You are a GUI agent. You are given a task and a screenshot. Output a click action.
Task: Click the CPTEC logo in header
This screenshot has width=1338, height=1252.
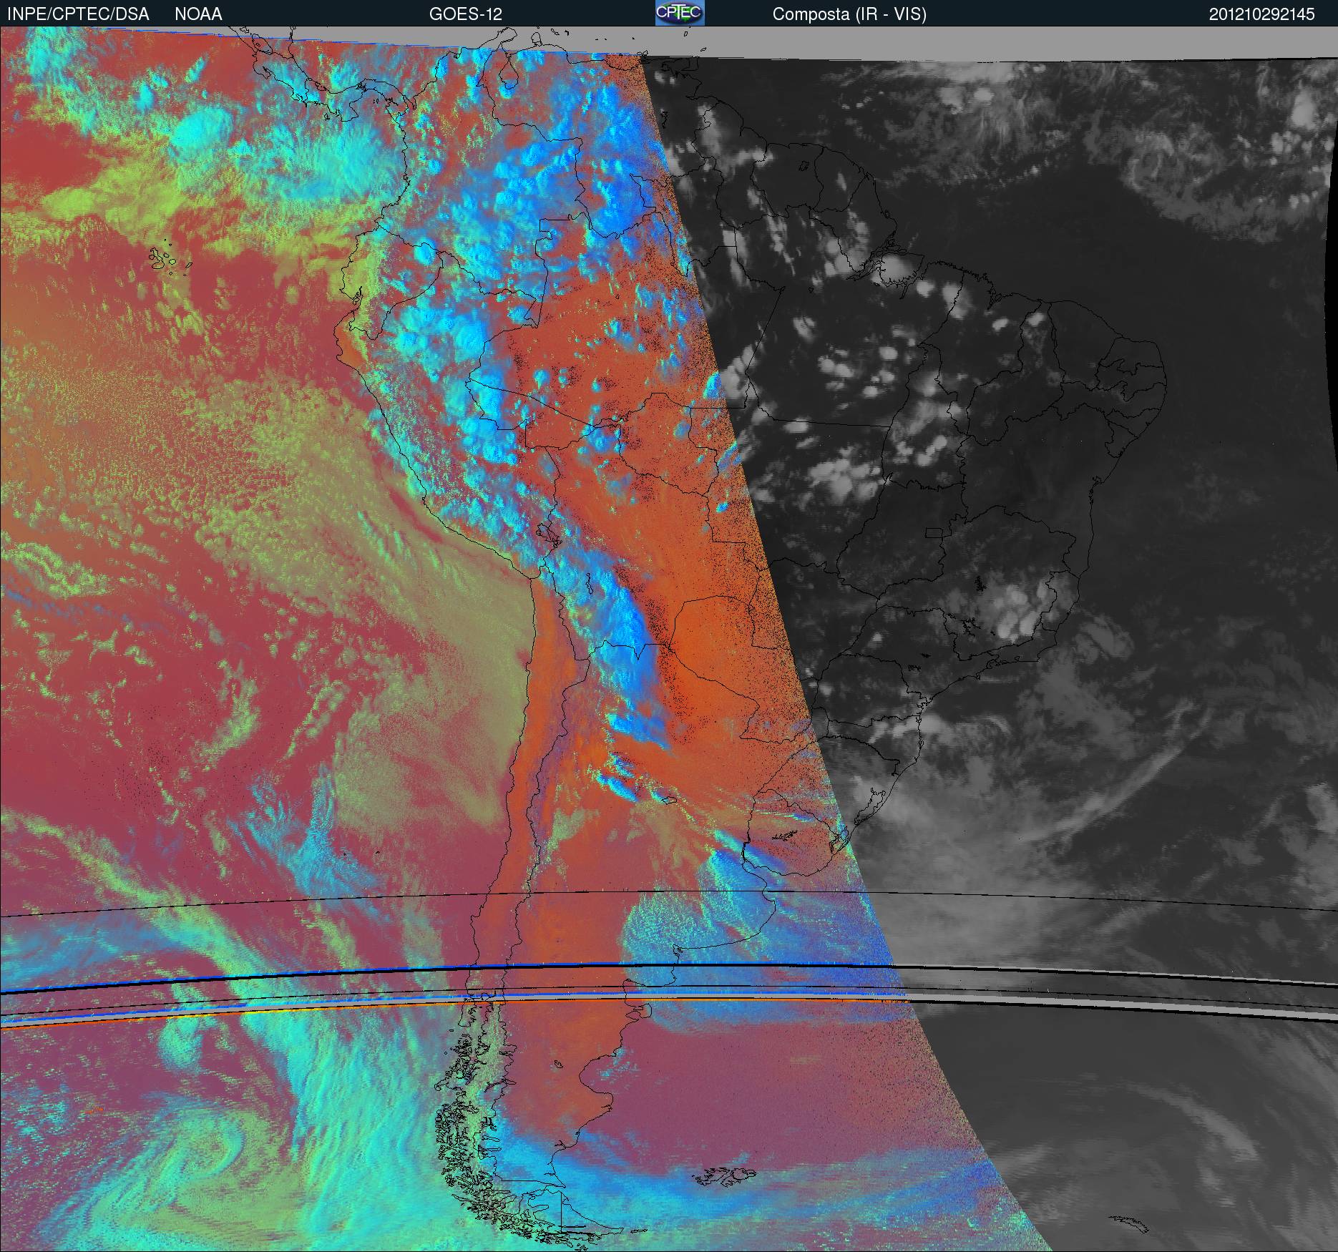[x=680, y=13]
